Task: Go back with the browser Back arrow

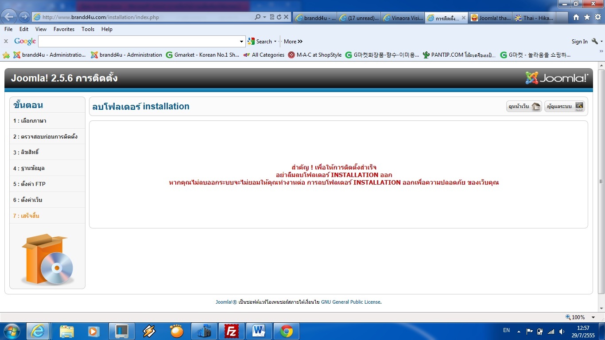Action: point(9,17)
